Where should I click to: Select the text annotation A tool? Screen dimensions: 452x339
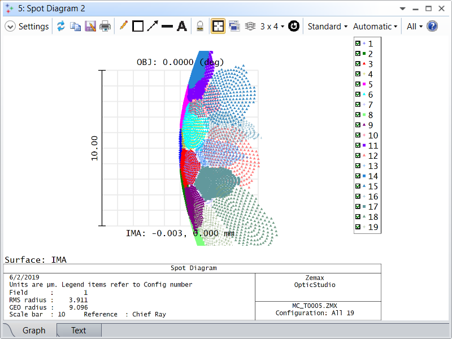[x=181, y=27]
